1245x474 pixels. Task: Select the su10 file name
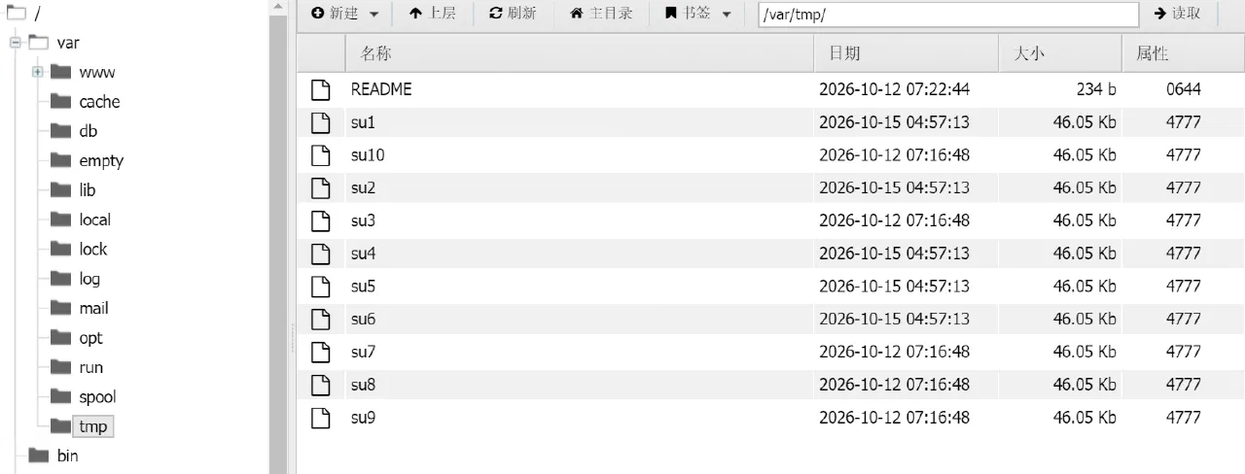tap(368, 155)
